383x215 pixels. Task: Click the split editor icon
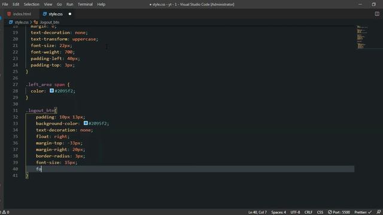[x=377, y=14]
